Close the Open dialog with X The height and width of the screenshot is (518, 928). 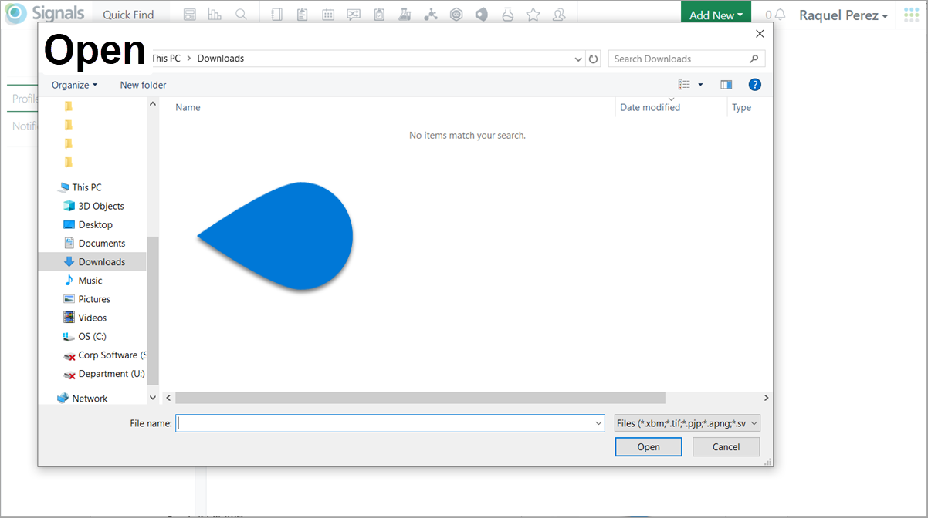pos(760,34)
